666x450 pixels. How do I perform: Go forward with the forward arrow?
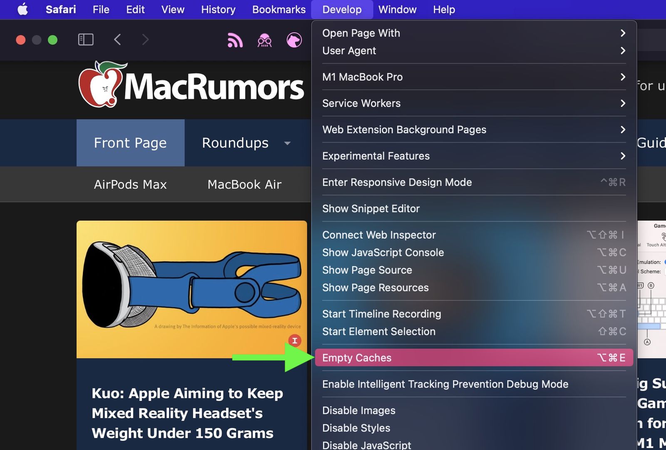point(145,40)
